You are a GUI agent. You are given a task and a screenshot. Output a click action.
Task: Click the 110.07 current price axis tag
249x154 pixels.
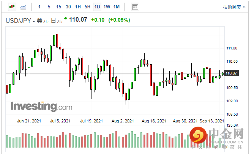coord(231,73)
